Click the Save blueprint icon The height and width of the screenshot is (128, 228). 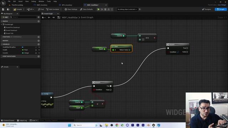point(3,9)
